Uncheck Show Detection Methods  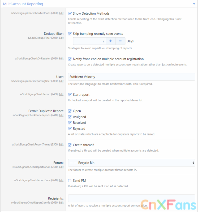pos(70,14)
